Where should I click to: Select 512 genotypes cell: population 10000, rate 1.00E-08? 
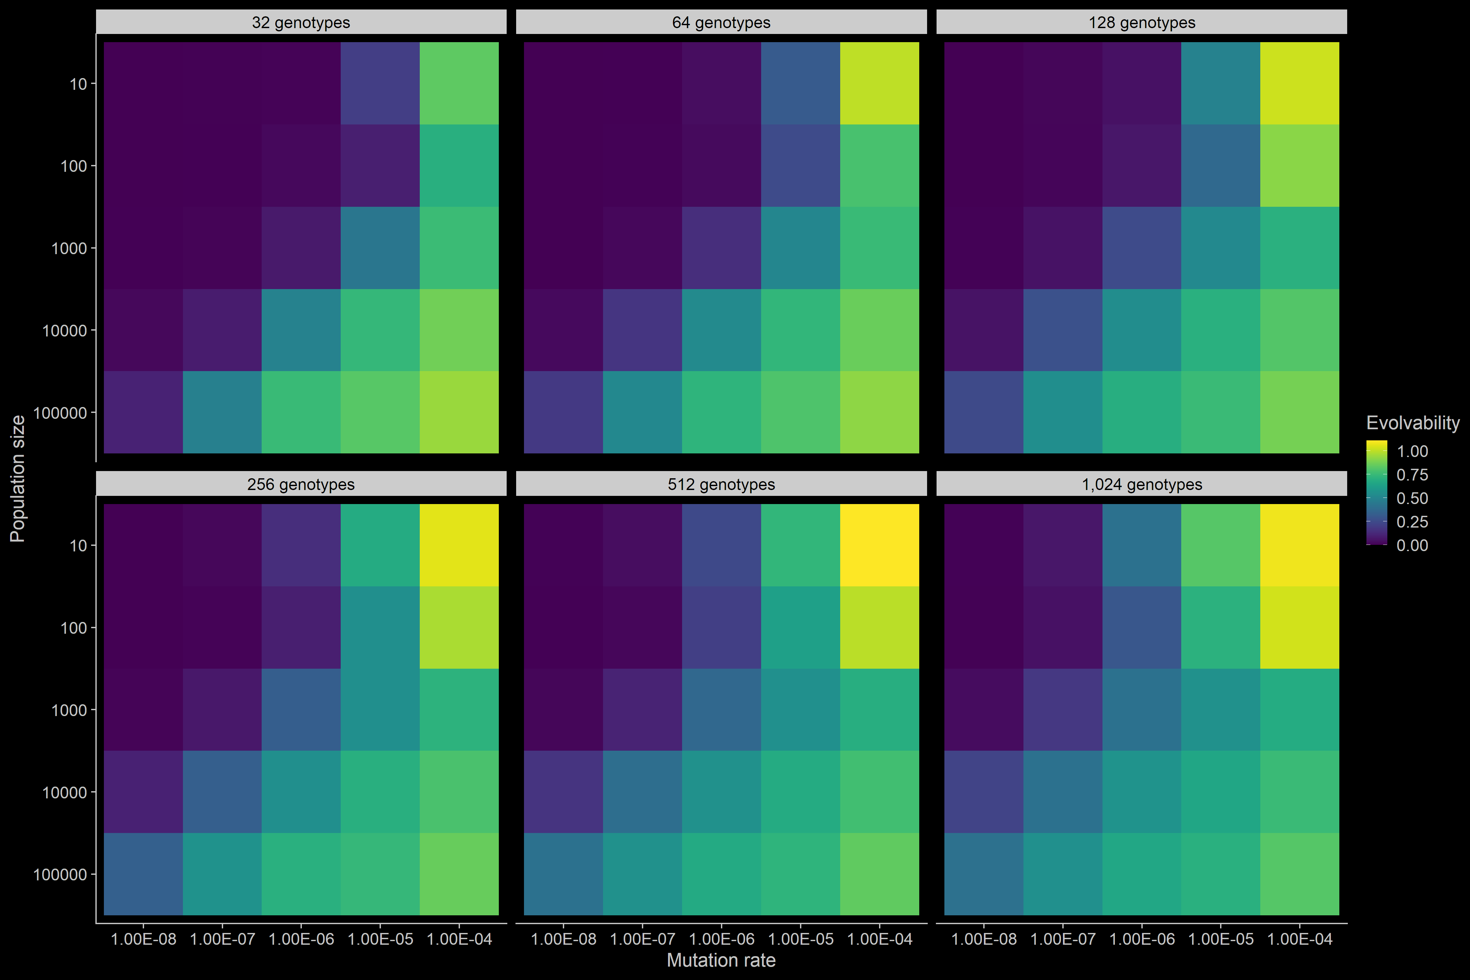coord(564,792)
